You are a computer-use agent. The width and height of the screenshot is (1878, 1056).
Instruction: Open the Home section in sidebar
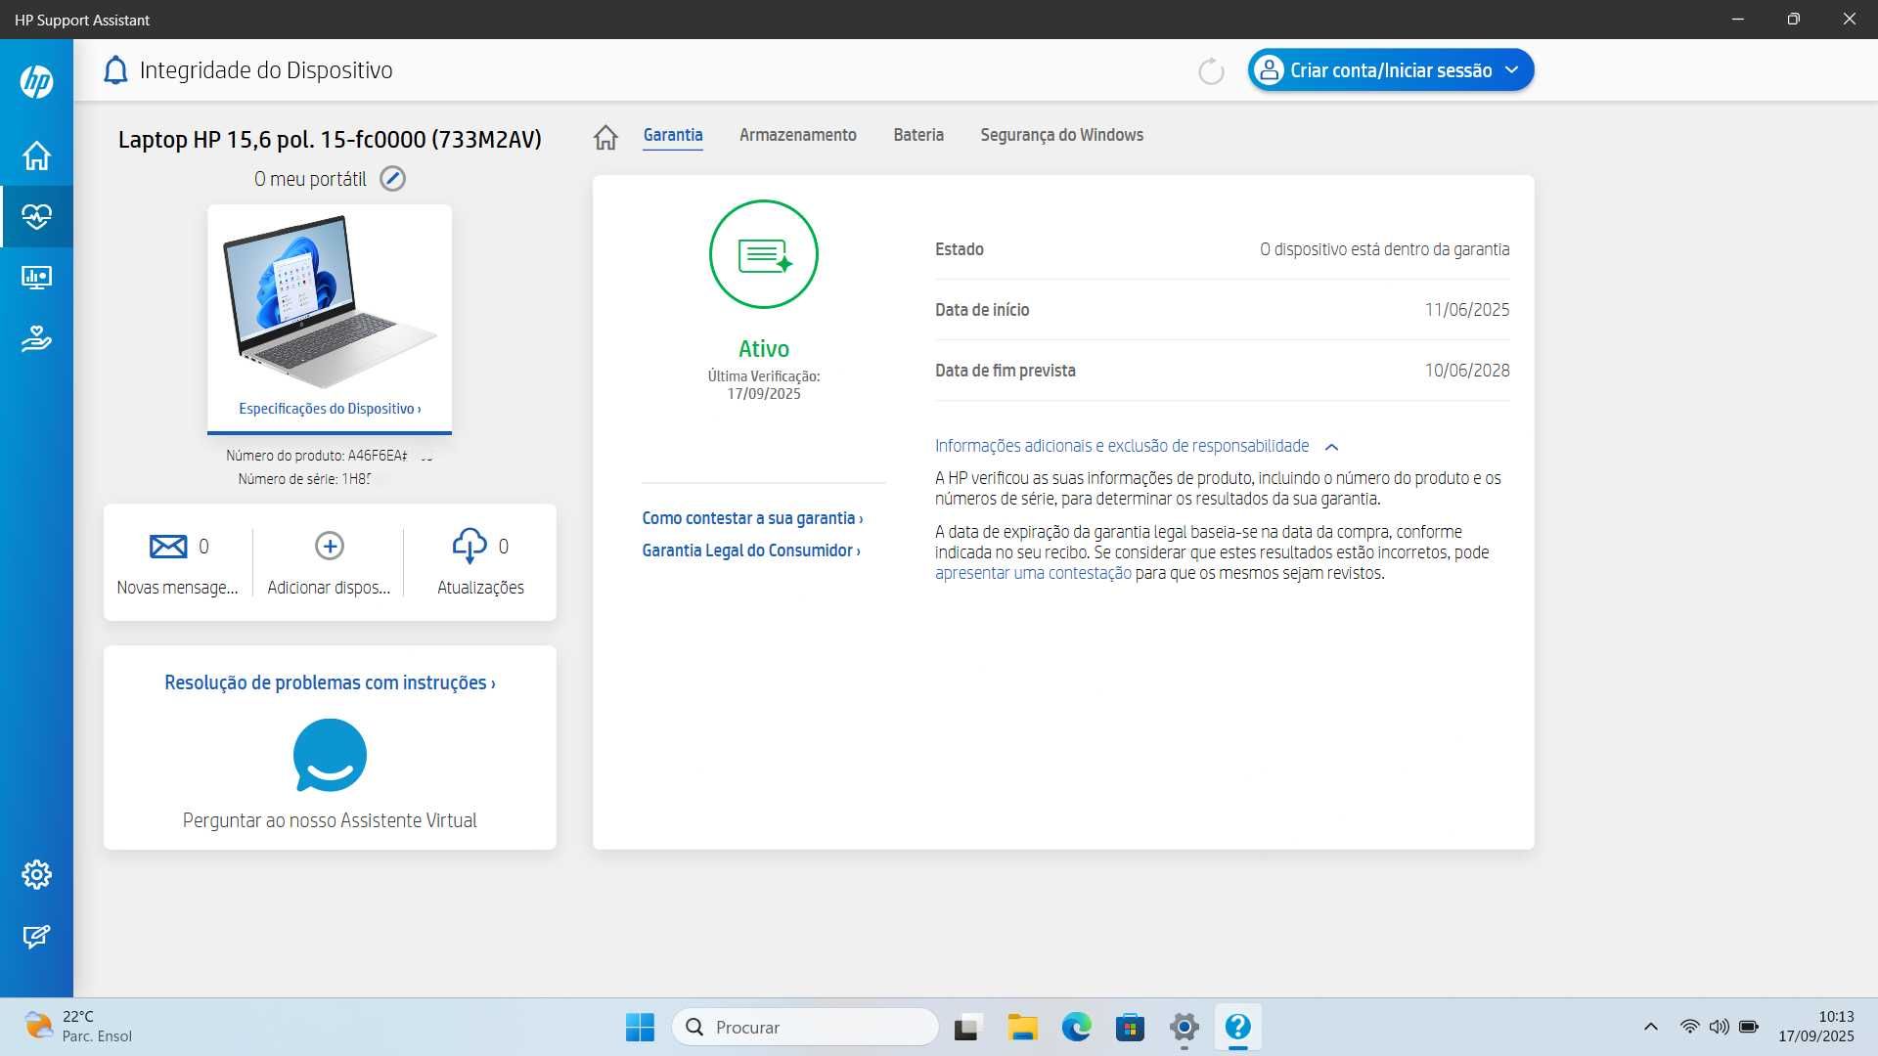pos(36,155)
